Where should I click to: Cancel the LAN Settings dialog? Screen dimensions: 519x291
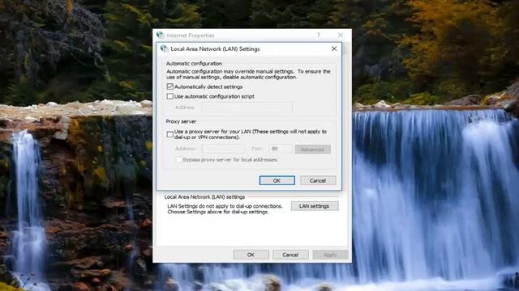tap(318, 180)
